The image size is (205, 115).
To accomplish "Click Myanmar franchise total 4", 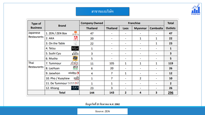I will pyautogui.click(x=140, y=93).
